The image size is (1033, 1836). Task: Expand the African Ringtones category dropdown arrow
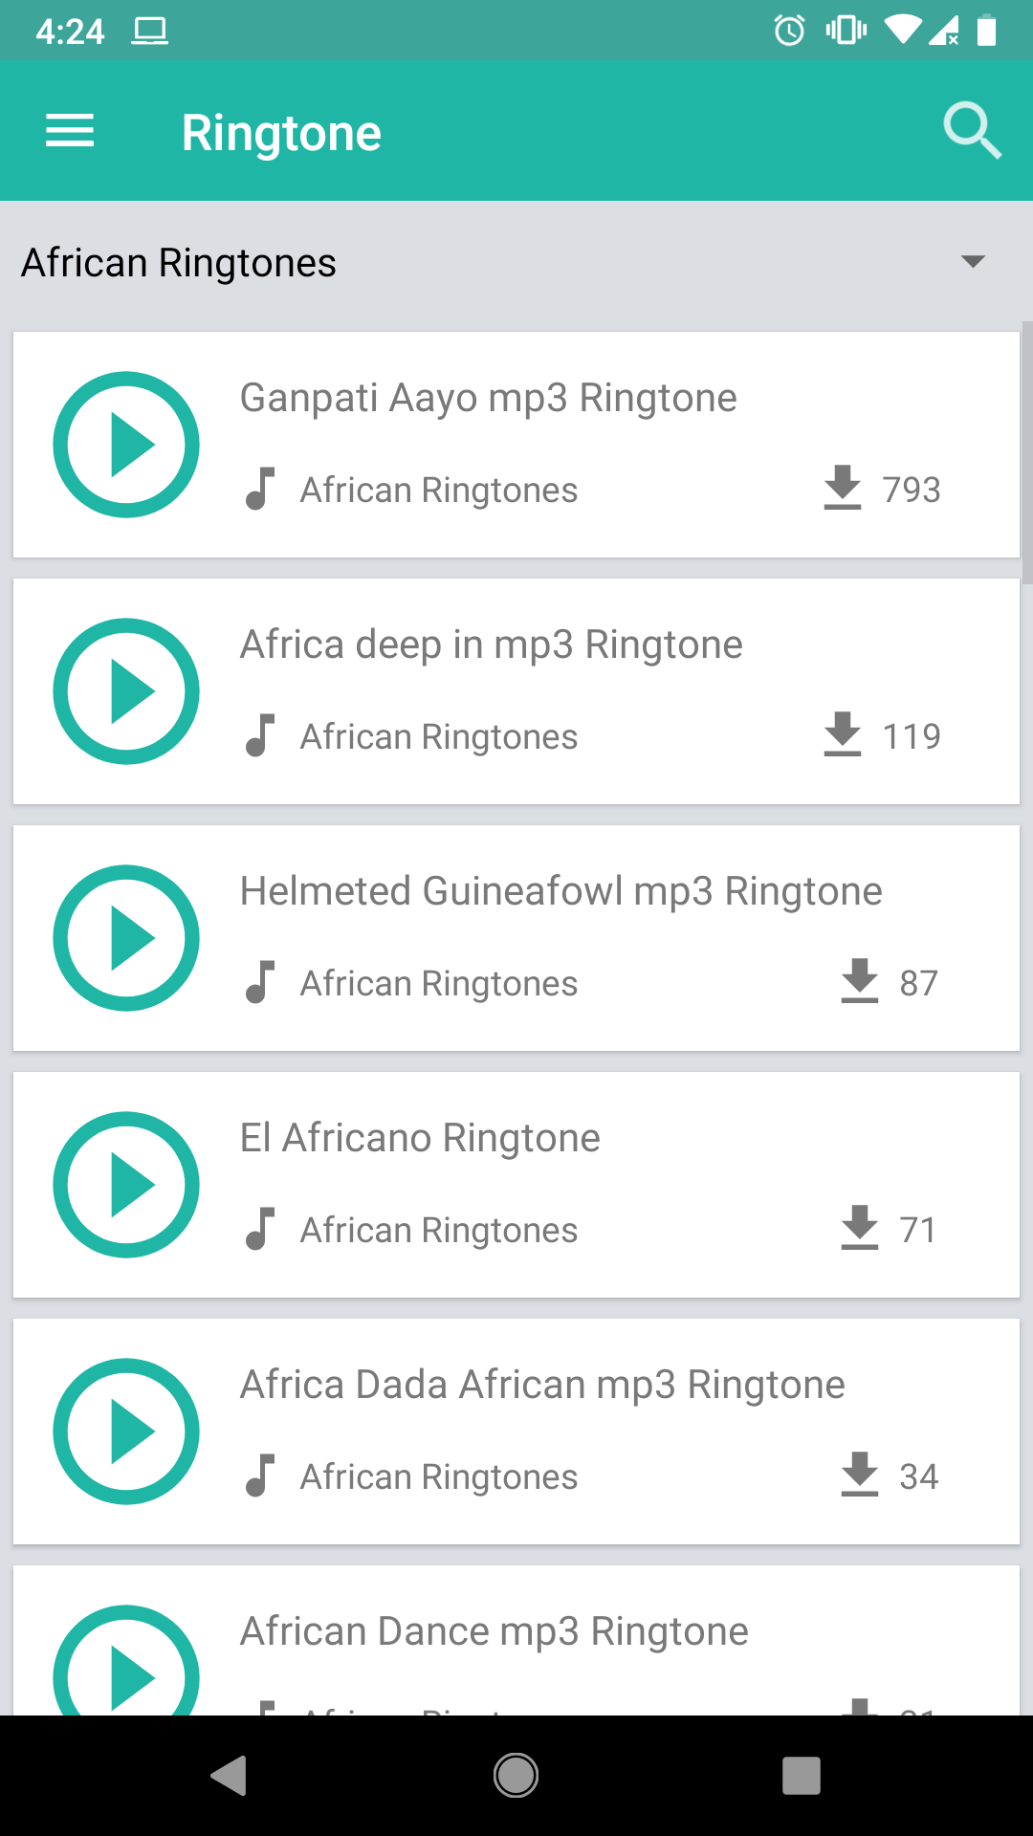tap(973, 262)
